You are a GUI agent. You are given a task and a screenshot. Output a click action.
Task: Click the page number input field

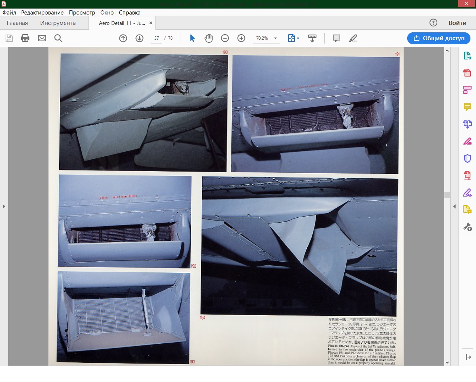157,38
